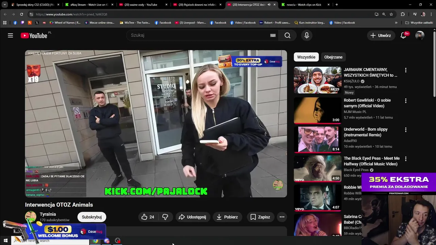Zoom page with the magnifier in address bar
Image resolution: width=436 pixels, height=245 pixels.
coord(384,14)
